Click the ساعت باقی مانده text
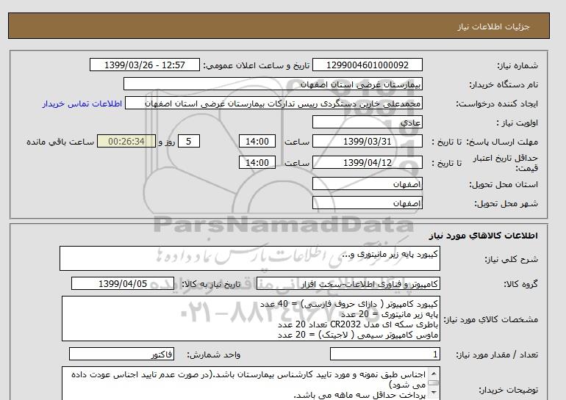 click(x=60, y=142)
